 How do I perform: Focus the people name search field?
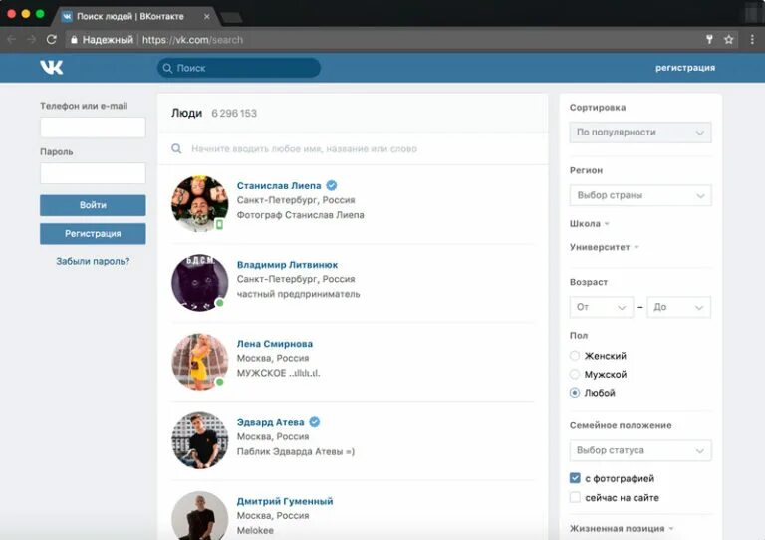(x=353, y=148)
